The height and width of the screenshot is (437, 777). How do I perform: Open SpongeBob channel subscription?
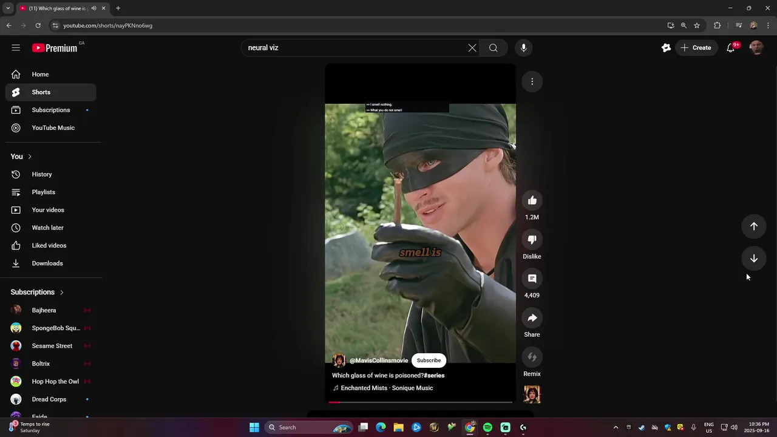51,328
